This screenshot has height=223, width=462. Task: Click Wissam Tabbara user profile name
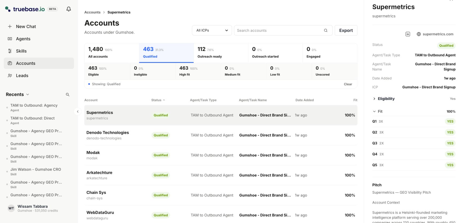pyautogui.click(x=33, y=206)
